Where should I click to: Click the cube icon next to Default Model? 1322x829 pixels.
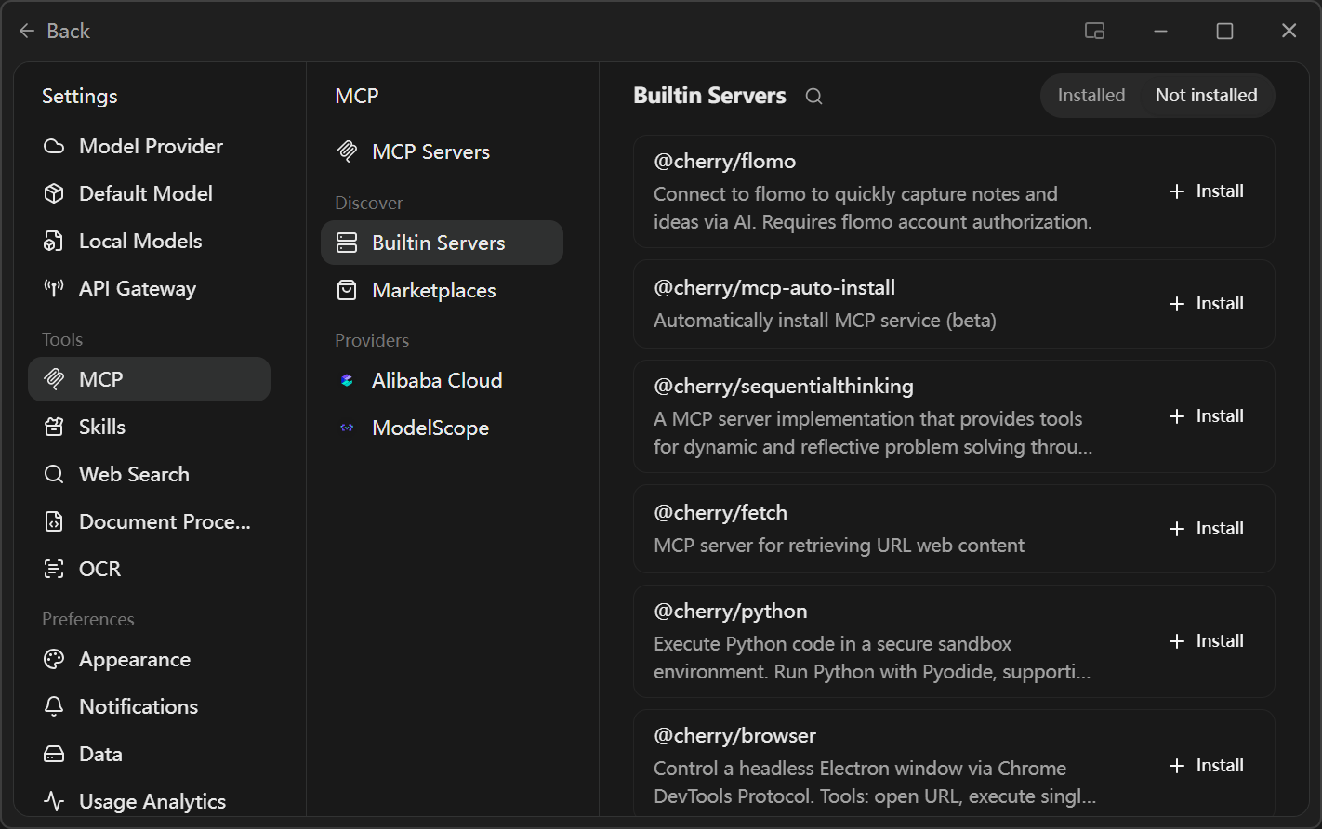pyautogui.click(x=54, y=193)
